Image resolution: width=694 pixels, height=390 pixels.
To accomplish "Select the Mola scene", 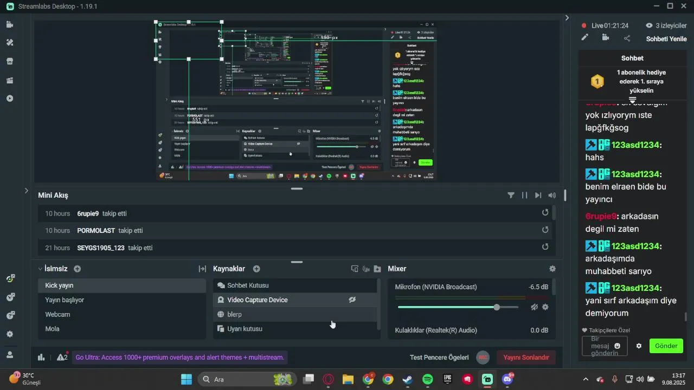I will coord(122,329).
